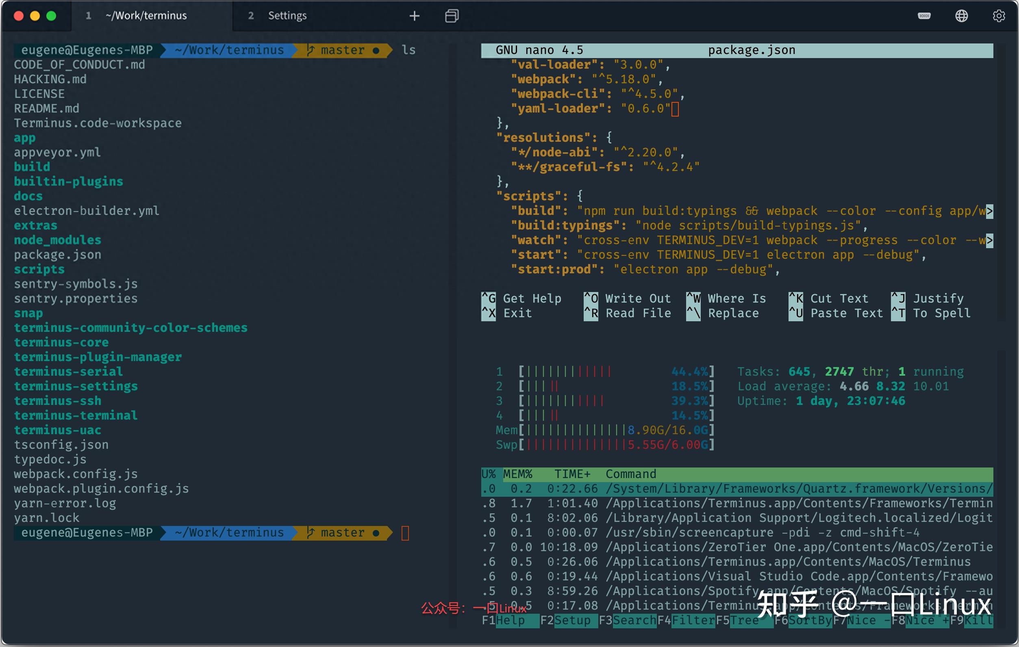Open Settings via gear icon

999,16
